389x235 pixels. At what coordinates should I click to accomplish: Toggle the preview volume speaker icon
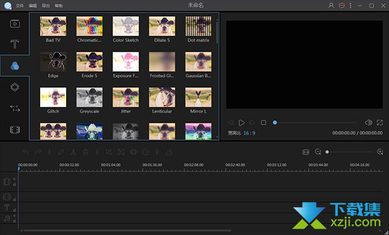[x=368, y=122]
